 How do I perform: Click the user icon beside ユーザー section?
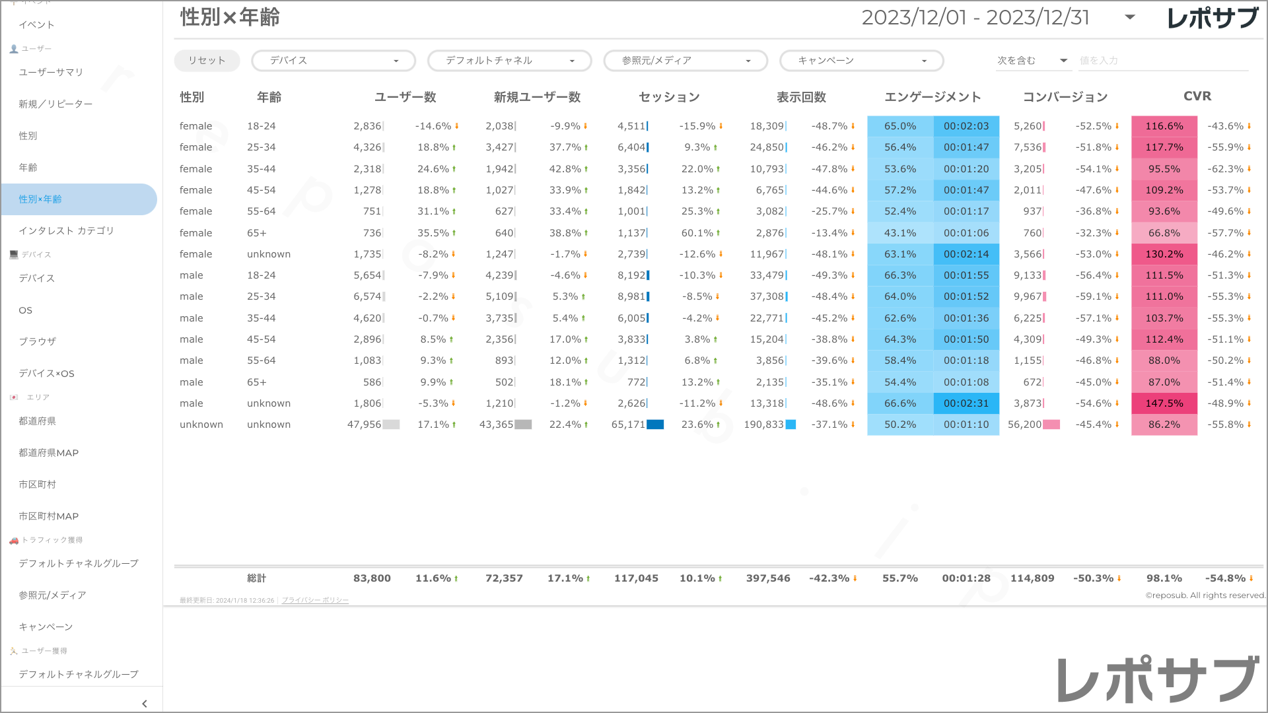tap(14, 49)
